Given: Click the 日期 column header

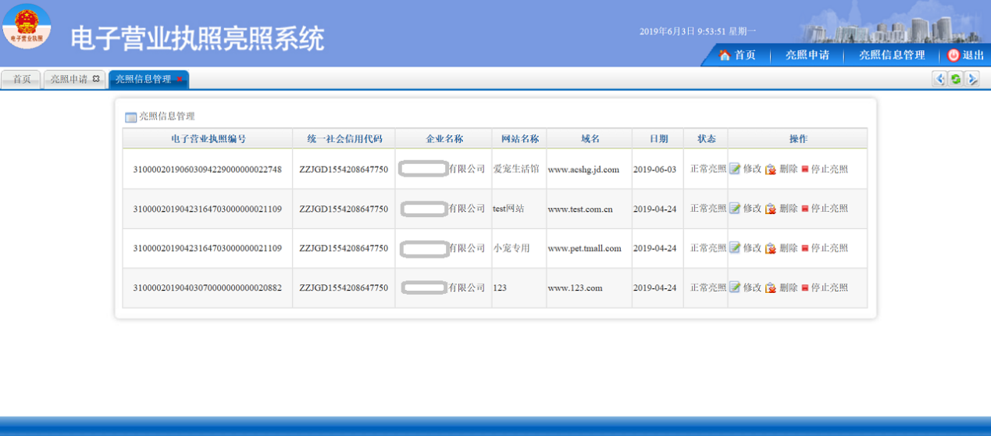Looking at the screenshot, I should [658, 139].
